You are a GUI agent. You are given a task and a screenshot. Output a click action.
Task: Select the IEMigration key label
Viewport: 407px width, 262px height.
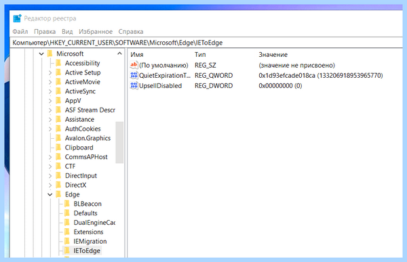(90, 242)
